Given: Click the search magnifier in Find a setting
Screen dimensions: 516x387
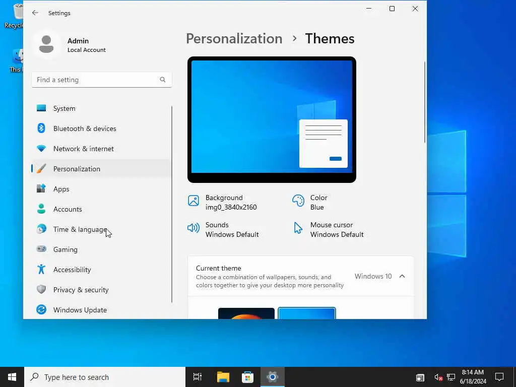Looking at the screenshot, I should coord(163,80).
